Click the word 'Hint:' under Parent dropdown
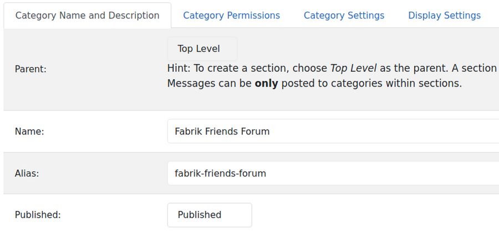 tap(179, 68)
